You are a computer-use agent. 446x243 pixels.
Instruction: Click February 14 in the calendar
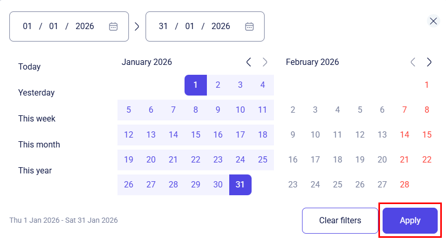click(404, 134)
